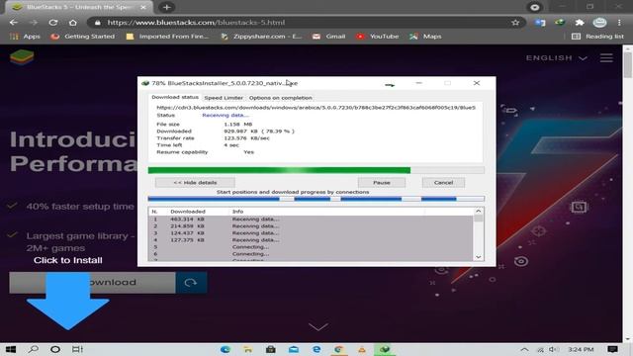This screenshot has width=633, height=356.
Task: Open the Windows Start menu
Action: pos(11,349)
